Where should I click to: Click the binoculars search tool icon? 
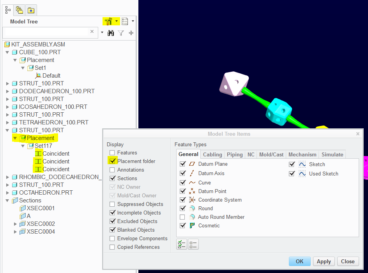[x=111, y=33]
